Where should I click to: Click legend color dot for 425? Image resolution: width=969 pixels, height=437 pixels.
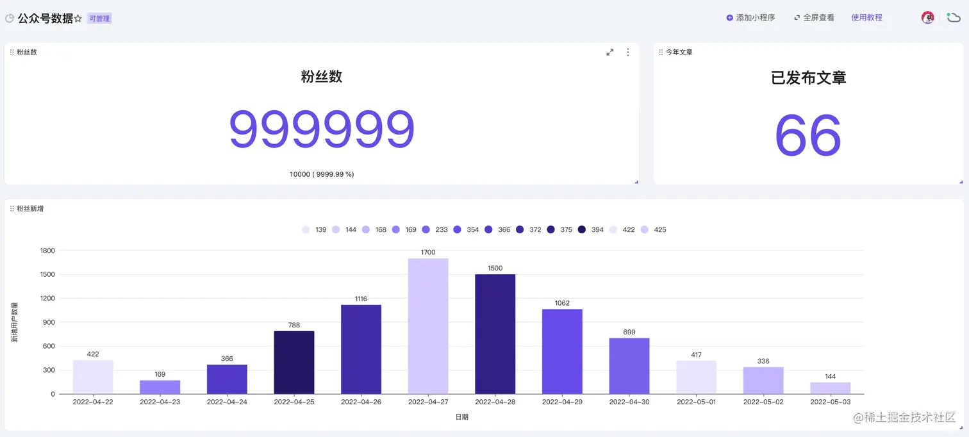645,229
